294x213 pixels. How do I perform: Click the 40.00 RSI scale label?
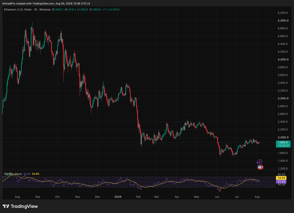281,185
